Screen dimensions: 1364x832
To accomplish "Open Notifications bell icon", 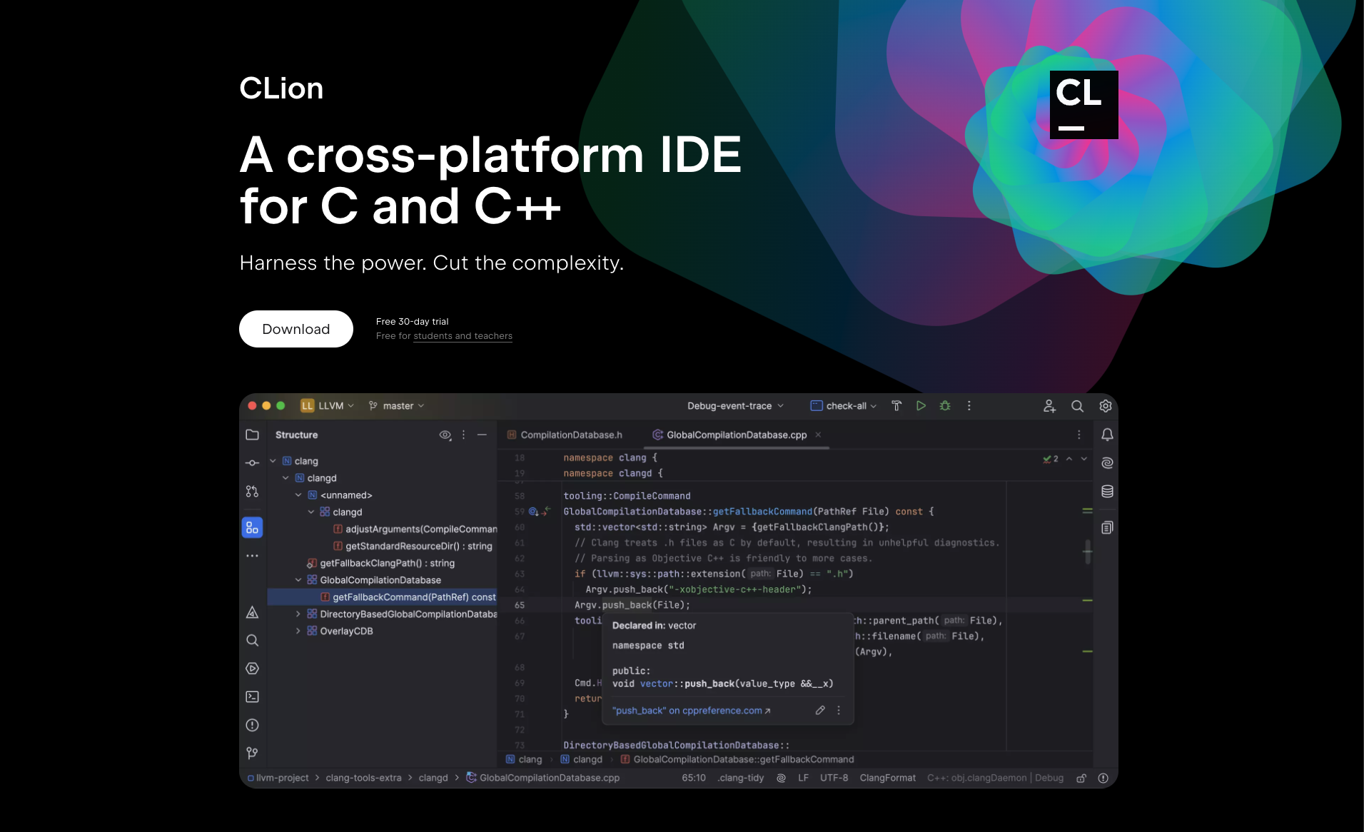I will pos(1107,435).
